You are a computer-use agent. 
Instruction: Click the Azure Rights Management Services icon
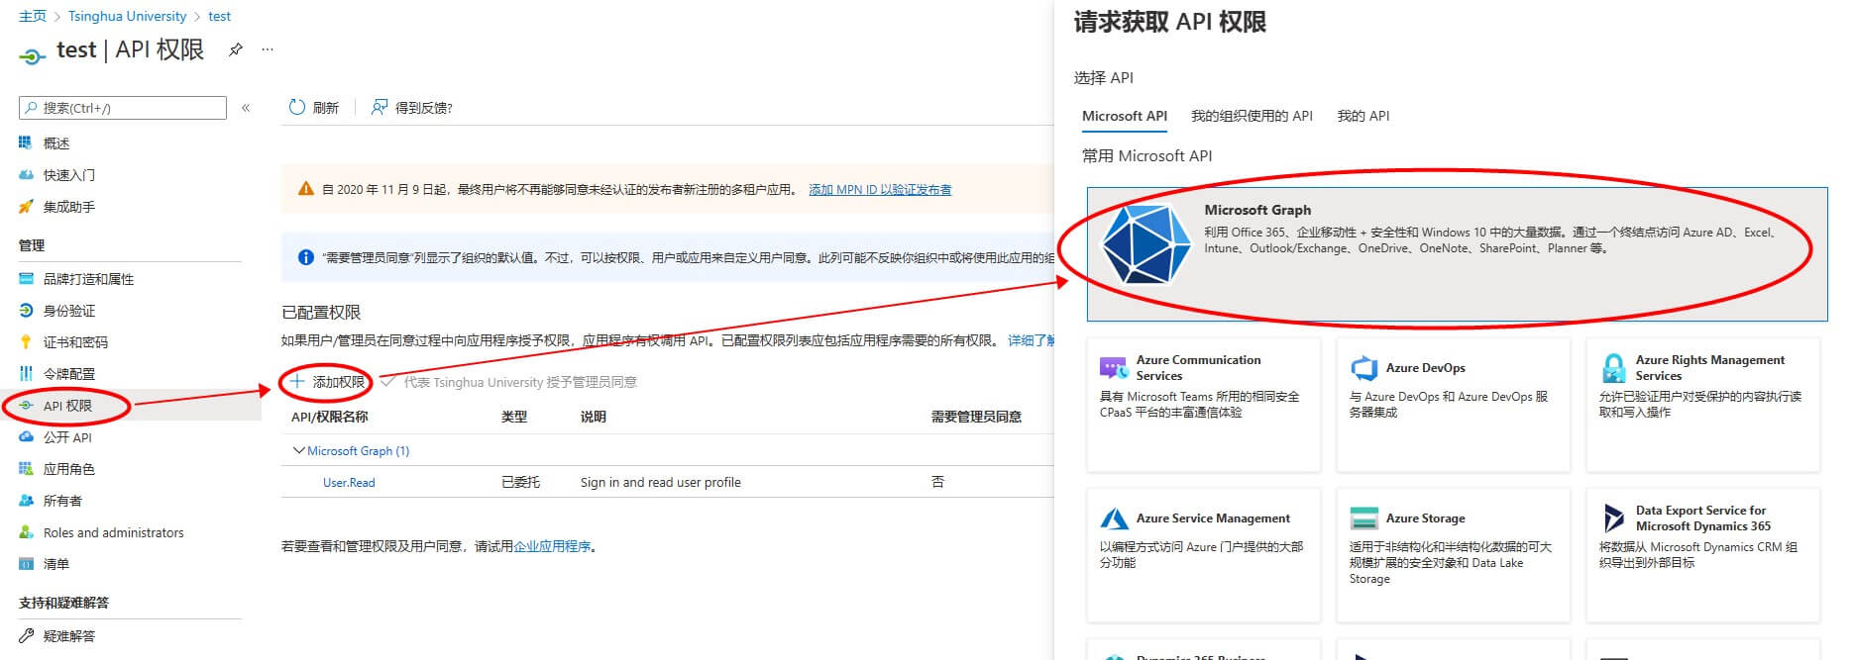tap(1614, 368)
